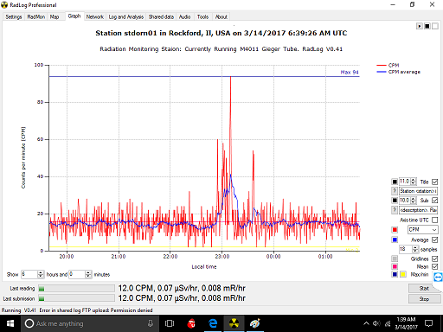Change the pink Mean line color swatch
Screen dimensions: 443x332
(395, 266)
